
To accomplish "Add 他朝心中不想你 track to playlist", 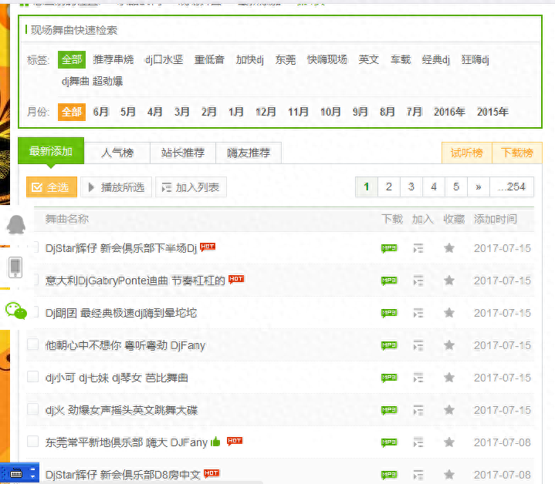I will click(x=418, y=345).
